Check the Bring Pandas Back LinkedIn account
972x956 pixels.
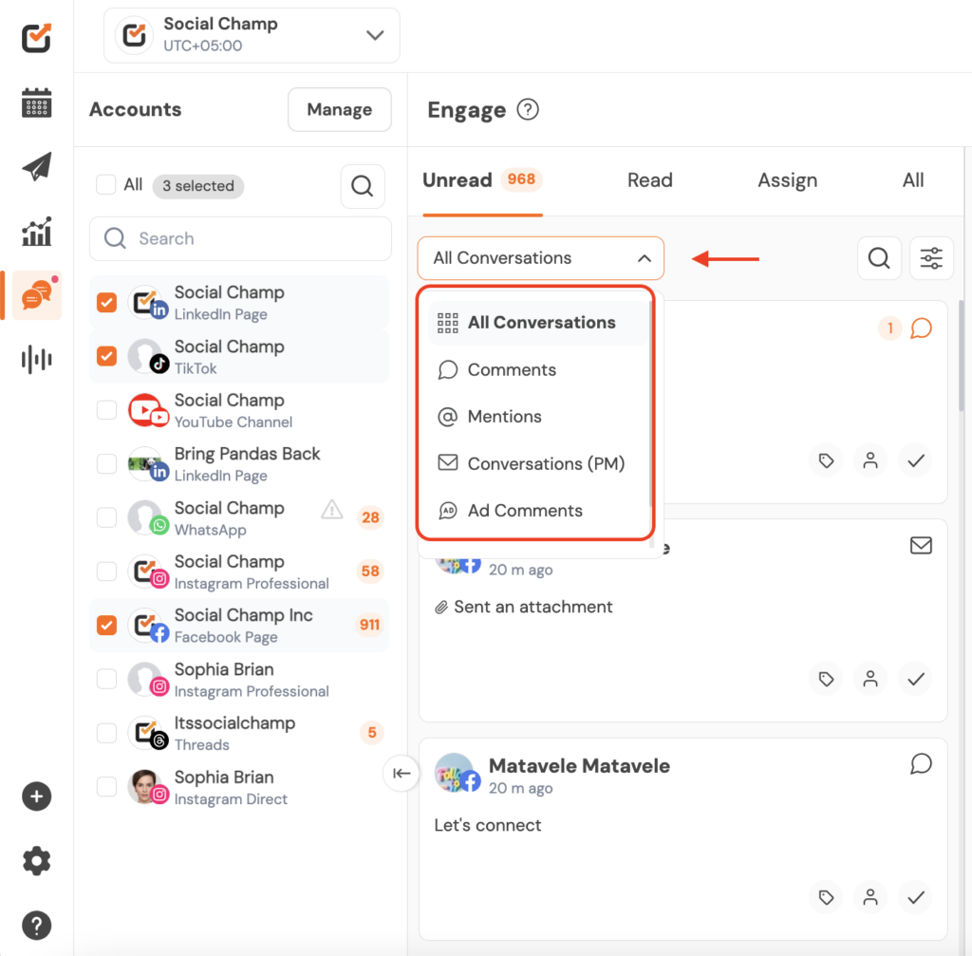pyautogui.click(x=106, y=463)
